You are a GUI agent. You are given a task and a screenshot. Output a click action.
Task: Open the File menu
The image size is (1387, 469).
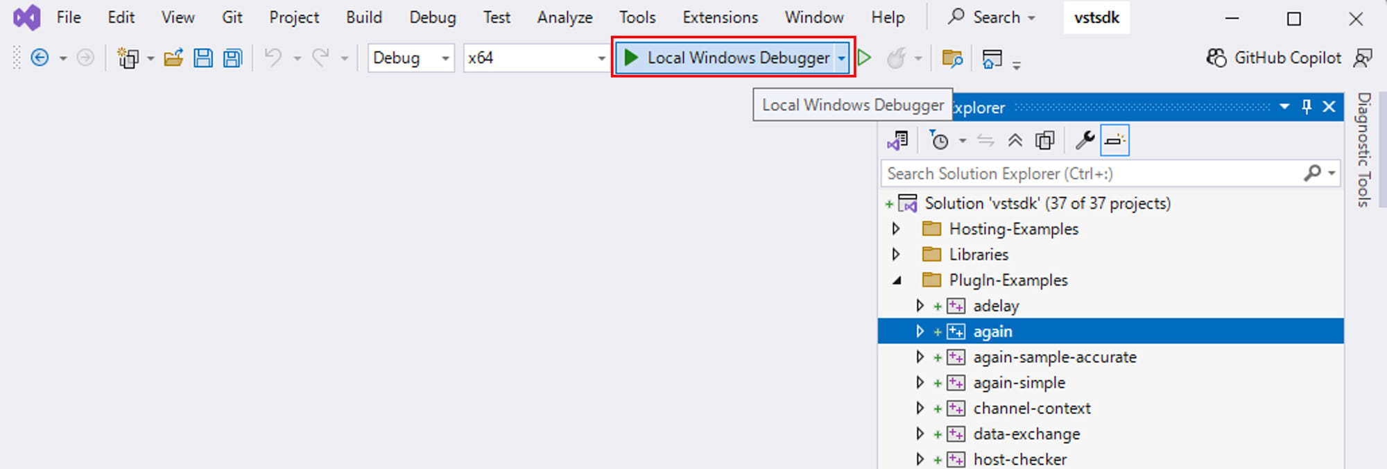[69, 17]
